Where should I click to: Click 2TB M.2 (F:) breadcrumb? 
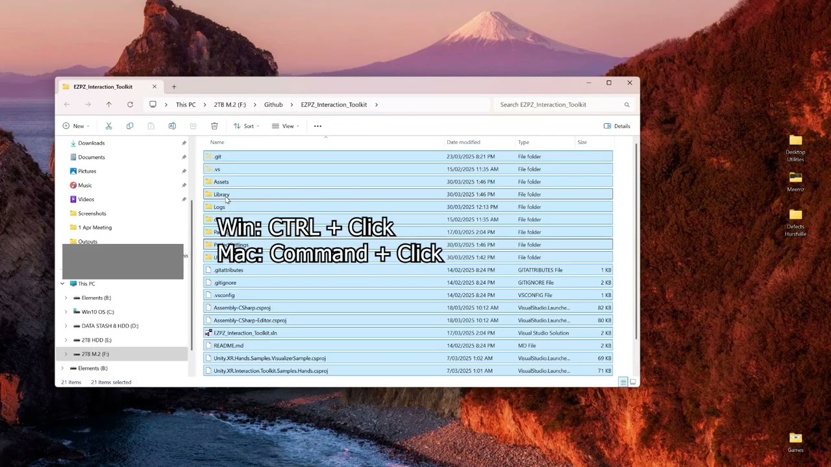click(230, 104)
